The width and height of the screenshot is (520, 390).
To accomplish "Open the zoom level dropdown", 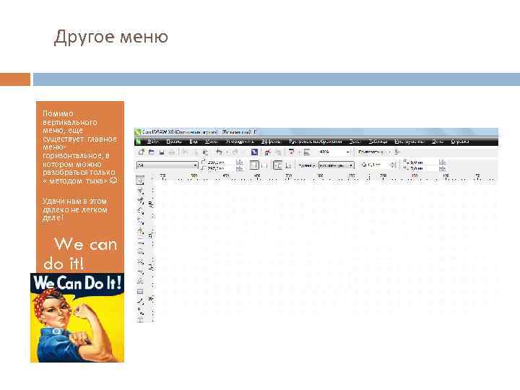I will tap(347, 152).
